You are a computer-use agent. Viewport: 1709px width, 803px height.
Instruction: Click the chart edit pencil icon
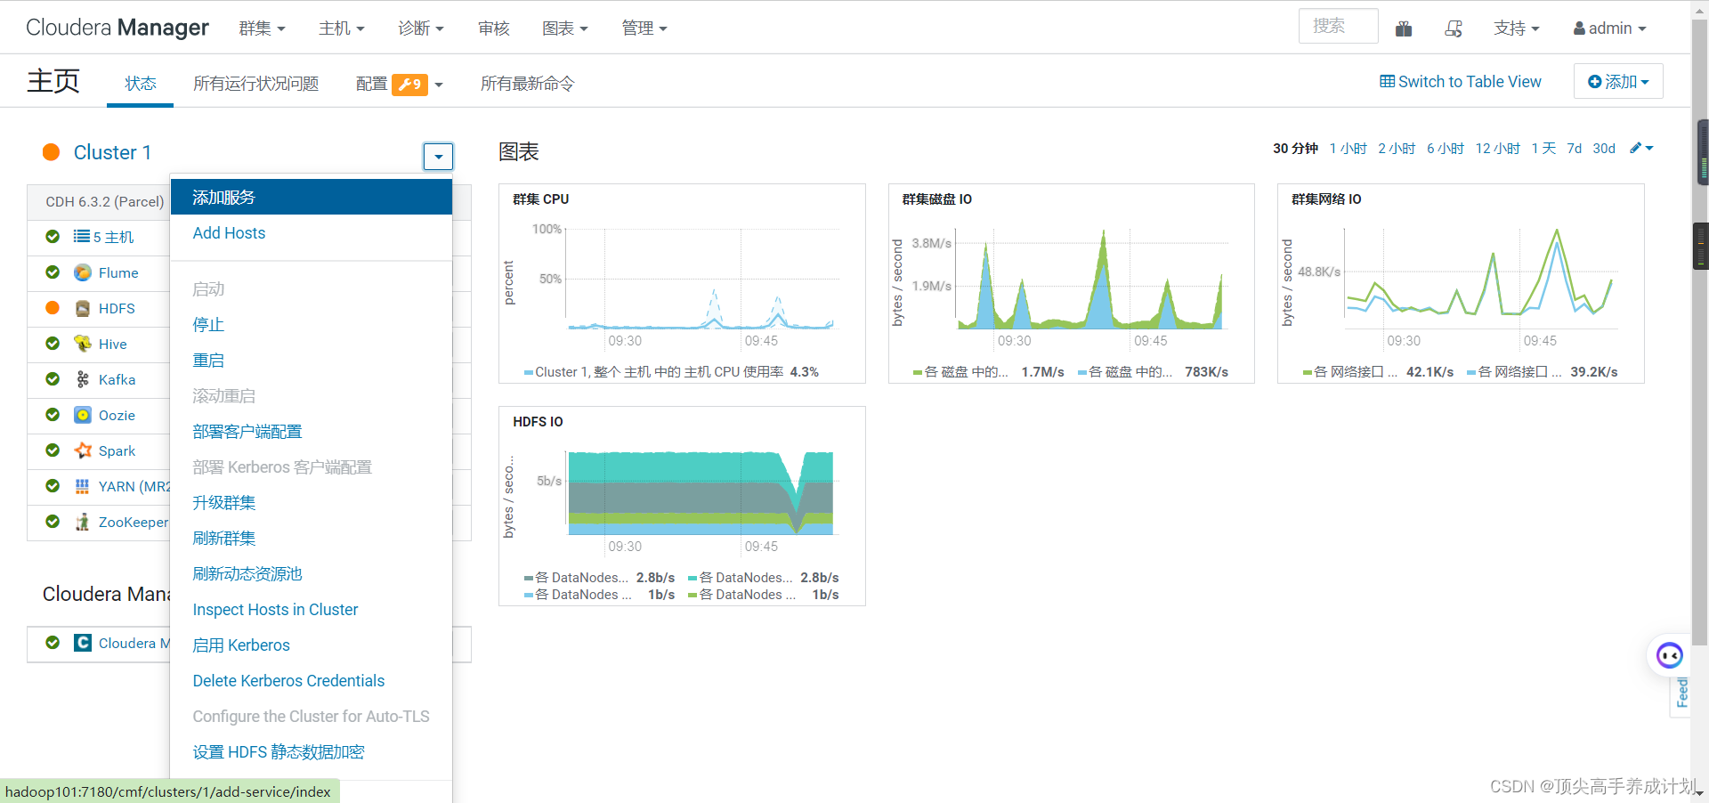[x=1636, y=148]
